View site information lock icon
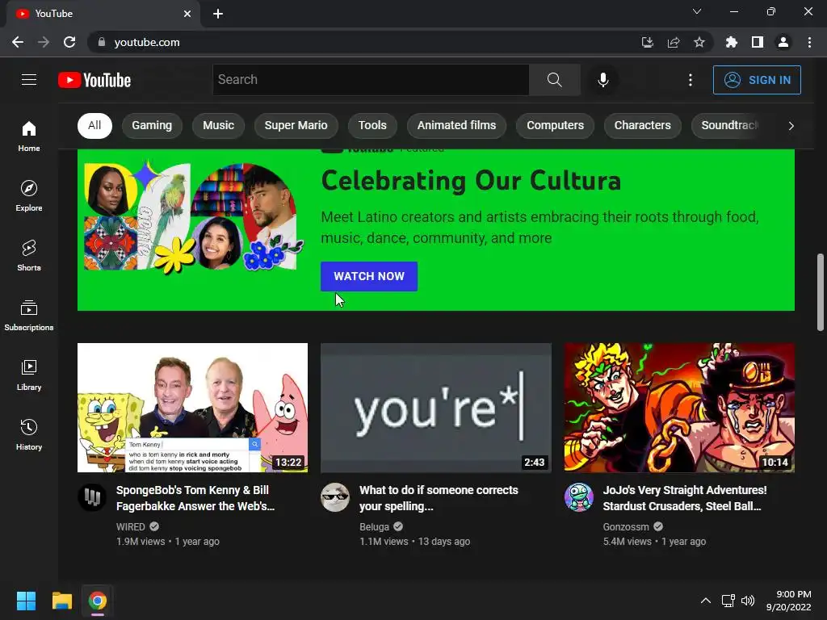827x620 pixels. click(101, 42)
